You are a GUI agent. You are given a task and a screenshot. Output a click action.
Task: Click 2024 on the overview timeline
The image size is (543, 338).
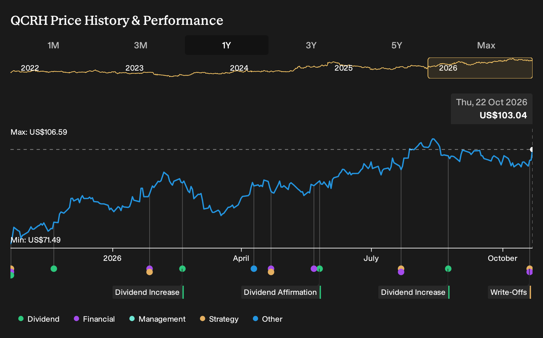(239, 68)
